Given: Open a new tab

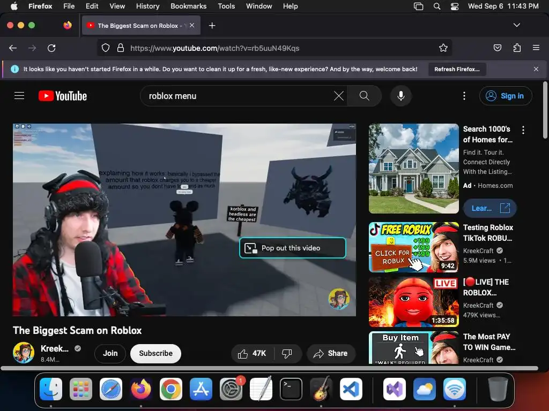Looking at the screenshot, I should coord(212,26).
